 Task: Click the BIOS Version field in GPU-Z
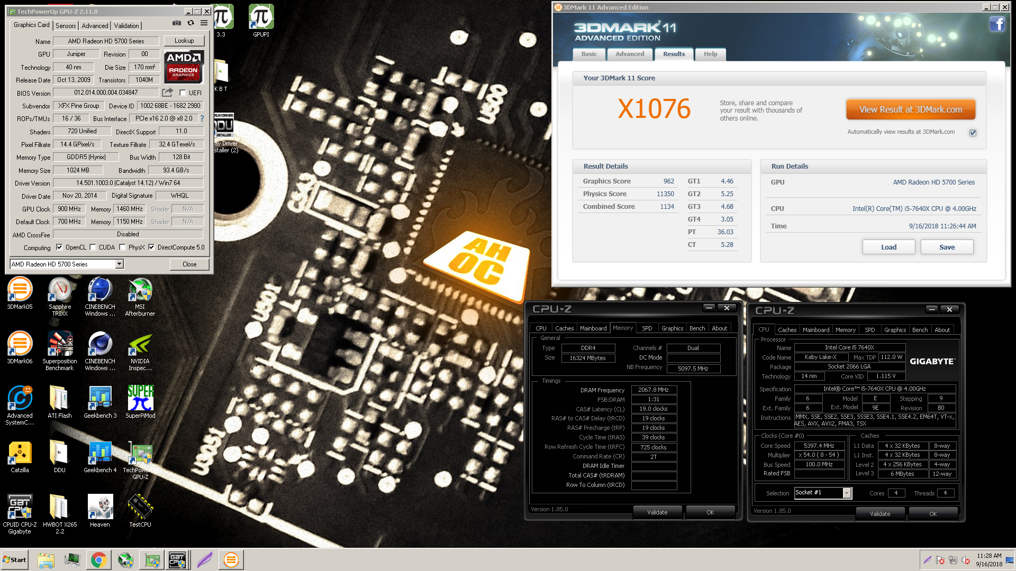click(x=106, y=93)
